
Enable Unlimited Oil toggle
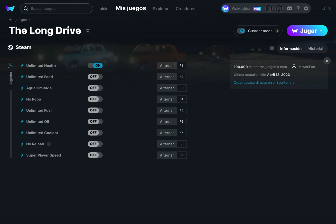pyautogui.click(x=95, y=122)
